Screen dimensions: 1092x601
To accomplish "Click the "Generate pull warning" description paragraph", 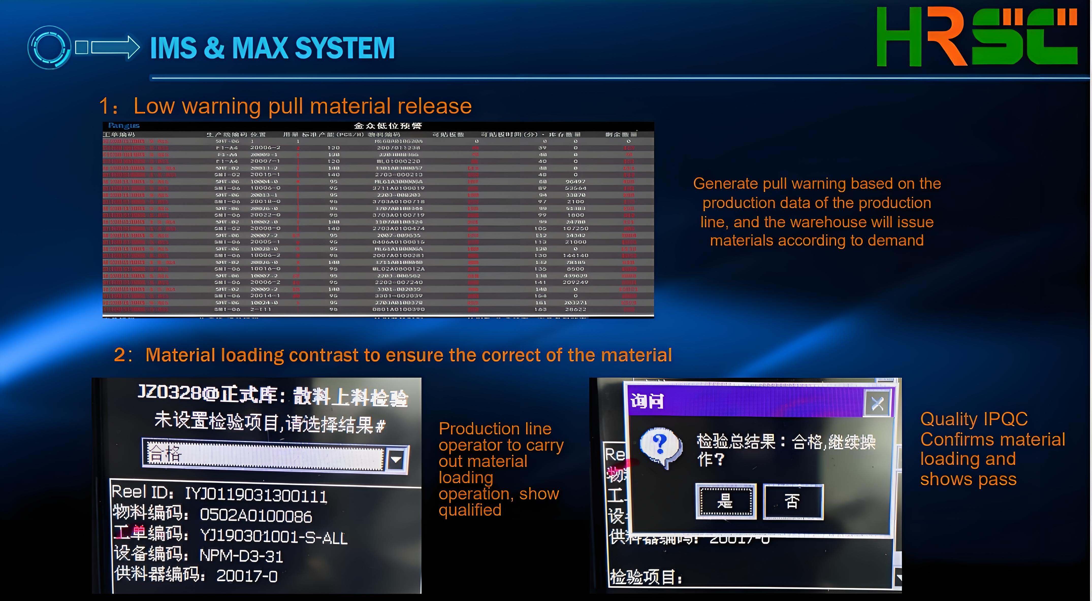I will point(817,212).
